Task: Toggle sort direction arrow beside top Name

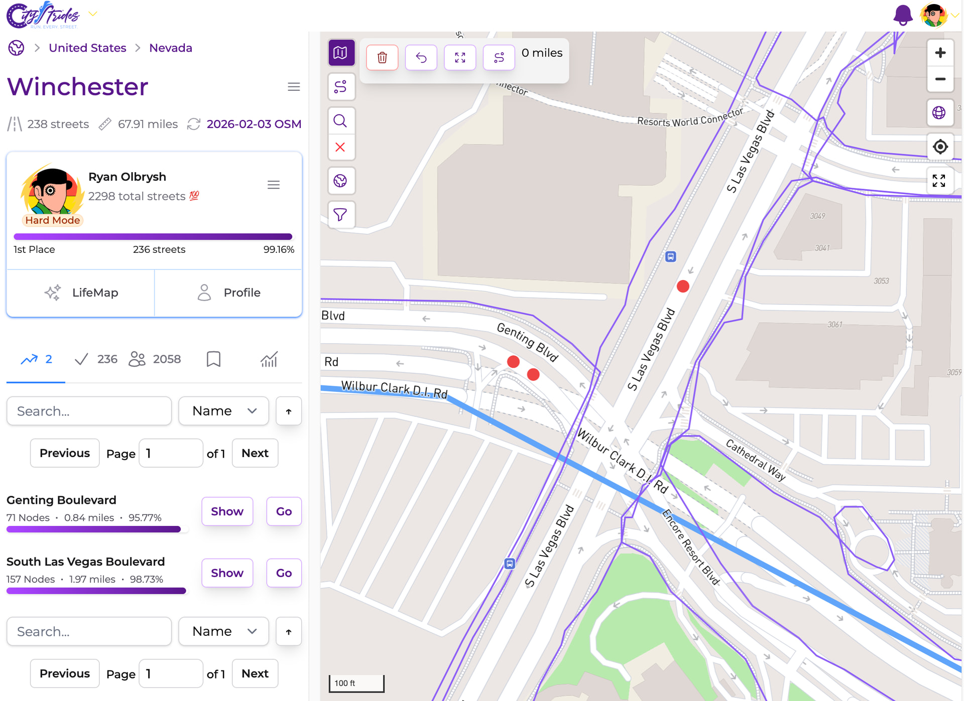Action: [289, 411]
